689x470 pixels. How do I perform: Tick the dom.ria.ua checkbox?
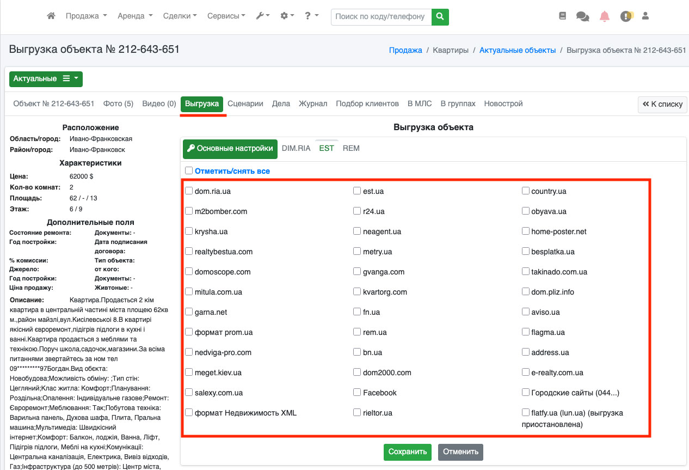pos(189,191)
